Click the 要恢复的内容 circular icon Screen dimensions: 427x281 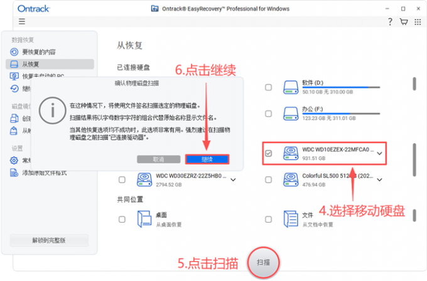tap(14, 51)
